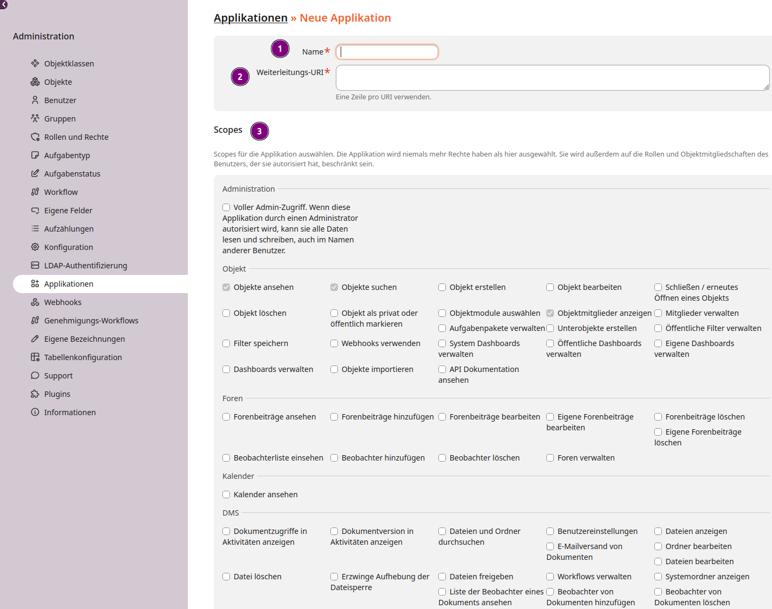This screenshot has height=609, width=772.
Task: Check Webhooks verwenden
Action: coord(334,343)
